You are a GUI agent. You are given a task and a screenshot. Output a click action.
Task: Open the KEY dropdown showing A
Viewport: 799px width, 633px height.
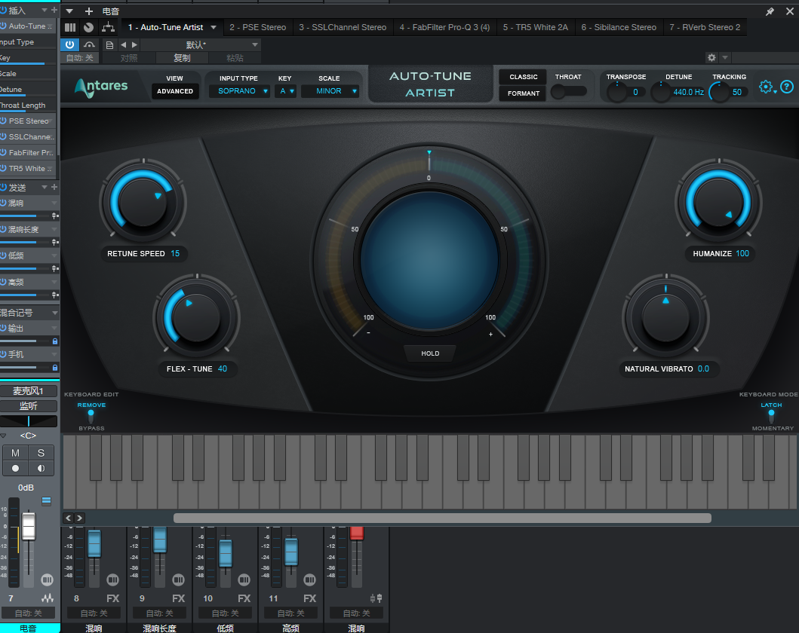pos(285,91)
